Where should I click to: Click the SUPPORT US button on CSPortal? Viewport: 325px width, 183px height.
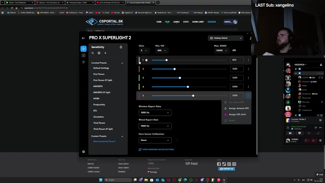tap(226, 169)
